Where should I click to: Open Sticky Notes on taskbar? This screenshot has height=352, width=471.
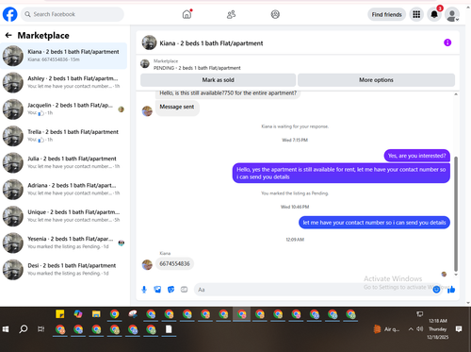point(60,314)
